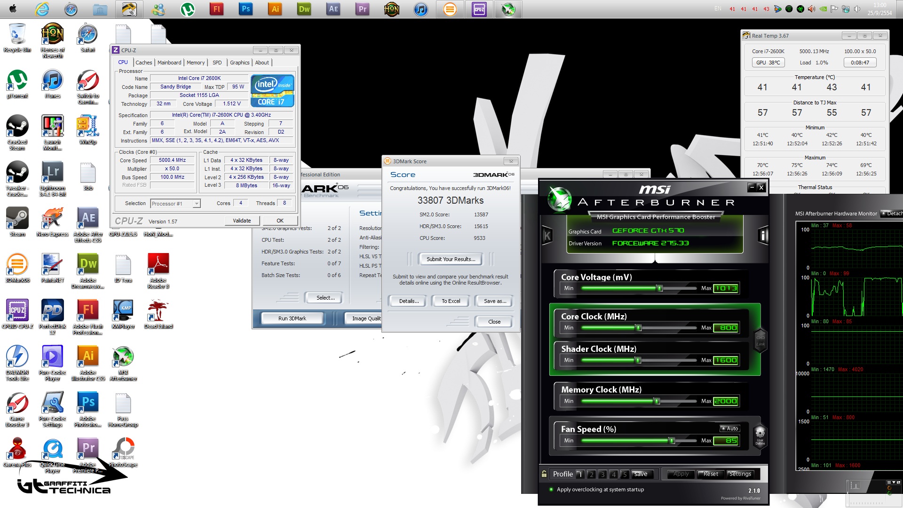903x508 pixels.
Task: Open the Kombustor 'K' side icon
Action: tap(547, 235)
